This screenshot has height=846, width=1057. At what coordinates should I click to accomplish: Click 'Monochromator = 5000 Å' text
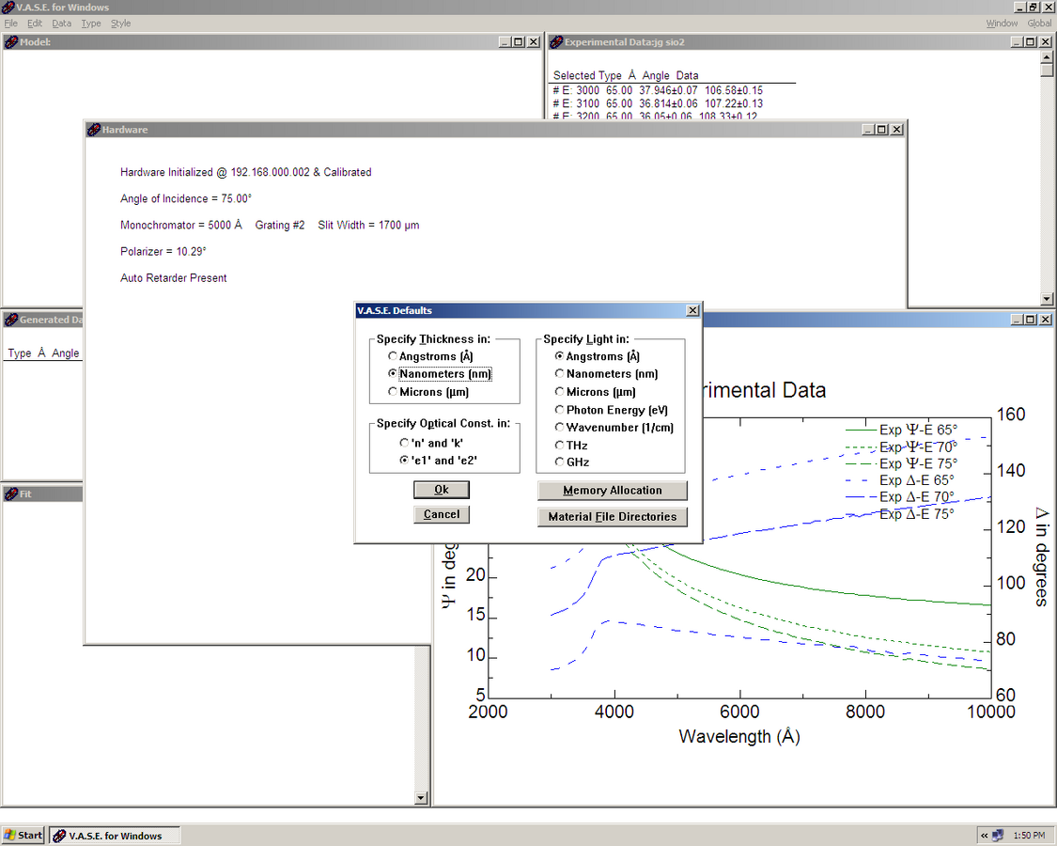[180, 225]
